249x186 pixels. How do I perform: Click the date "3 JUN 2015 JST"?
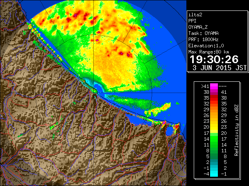[219, 68]
